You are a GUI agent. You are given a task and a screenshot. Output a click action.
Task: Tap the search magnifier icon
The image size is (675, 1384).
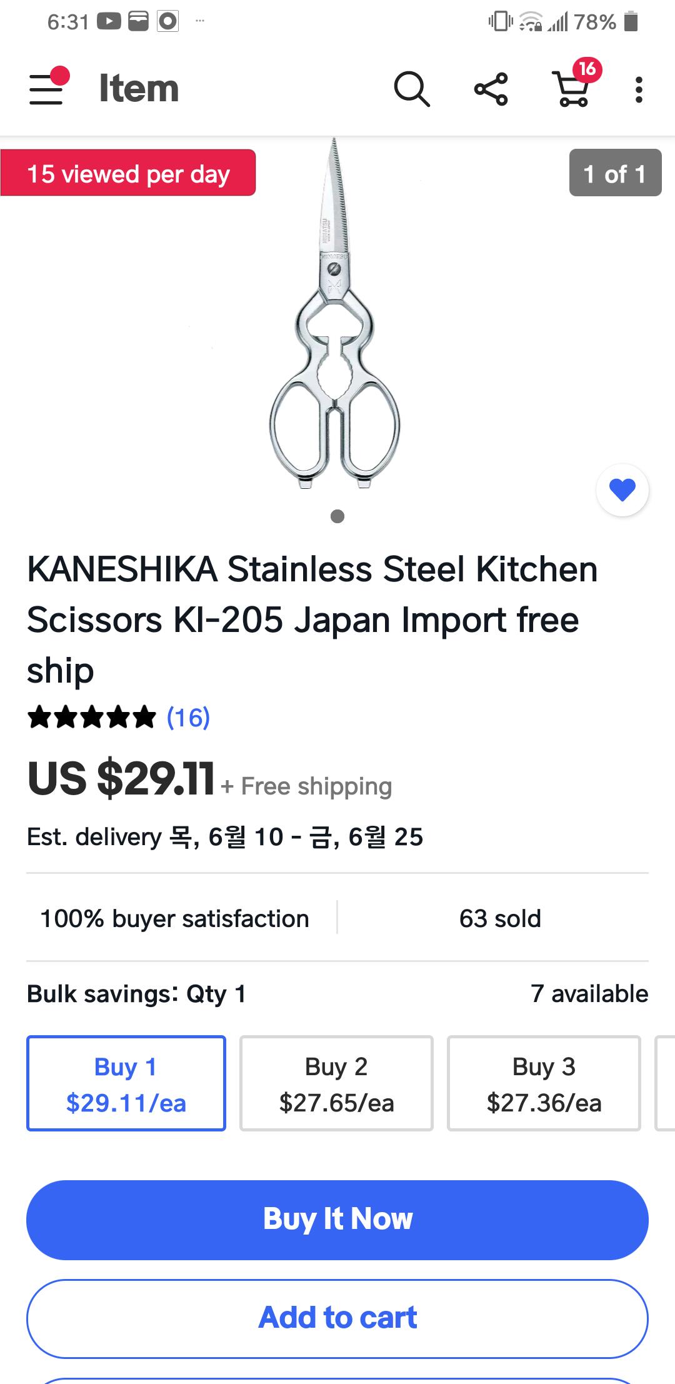coord(411,89)
